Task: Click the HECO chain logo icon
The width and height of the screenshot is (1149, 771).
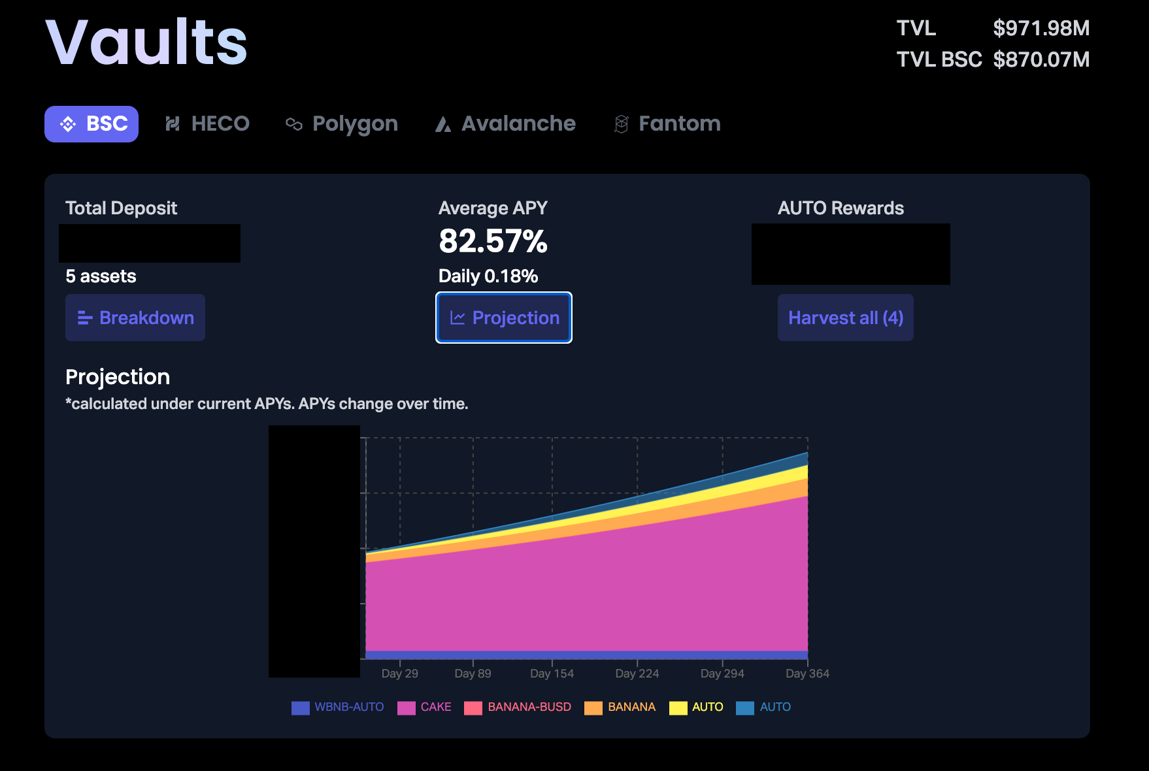Action: click(x=172, y=123)
